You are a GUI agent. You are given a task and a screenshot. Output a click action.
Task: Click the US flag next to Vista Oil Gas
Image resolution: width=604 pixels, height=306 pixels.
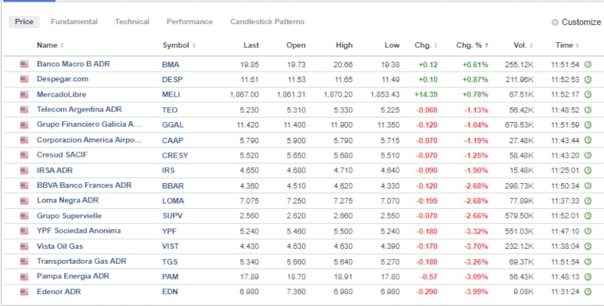(24, 246)
